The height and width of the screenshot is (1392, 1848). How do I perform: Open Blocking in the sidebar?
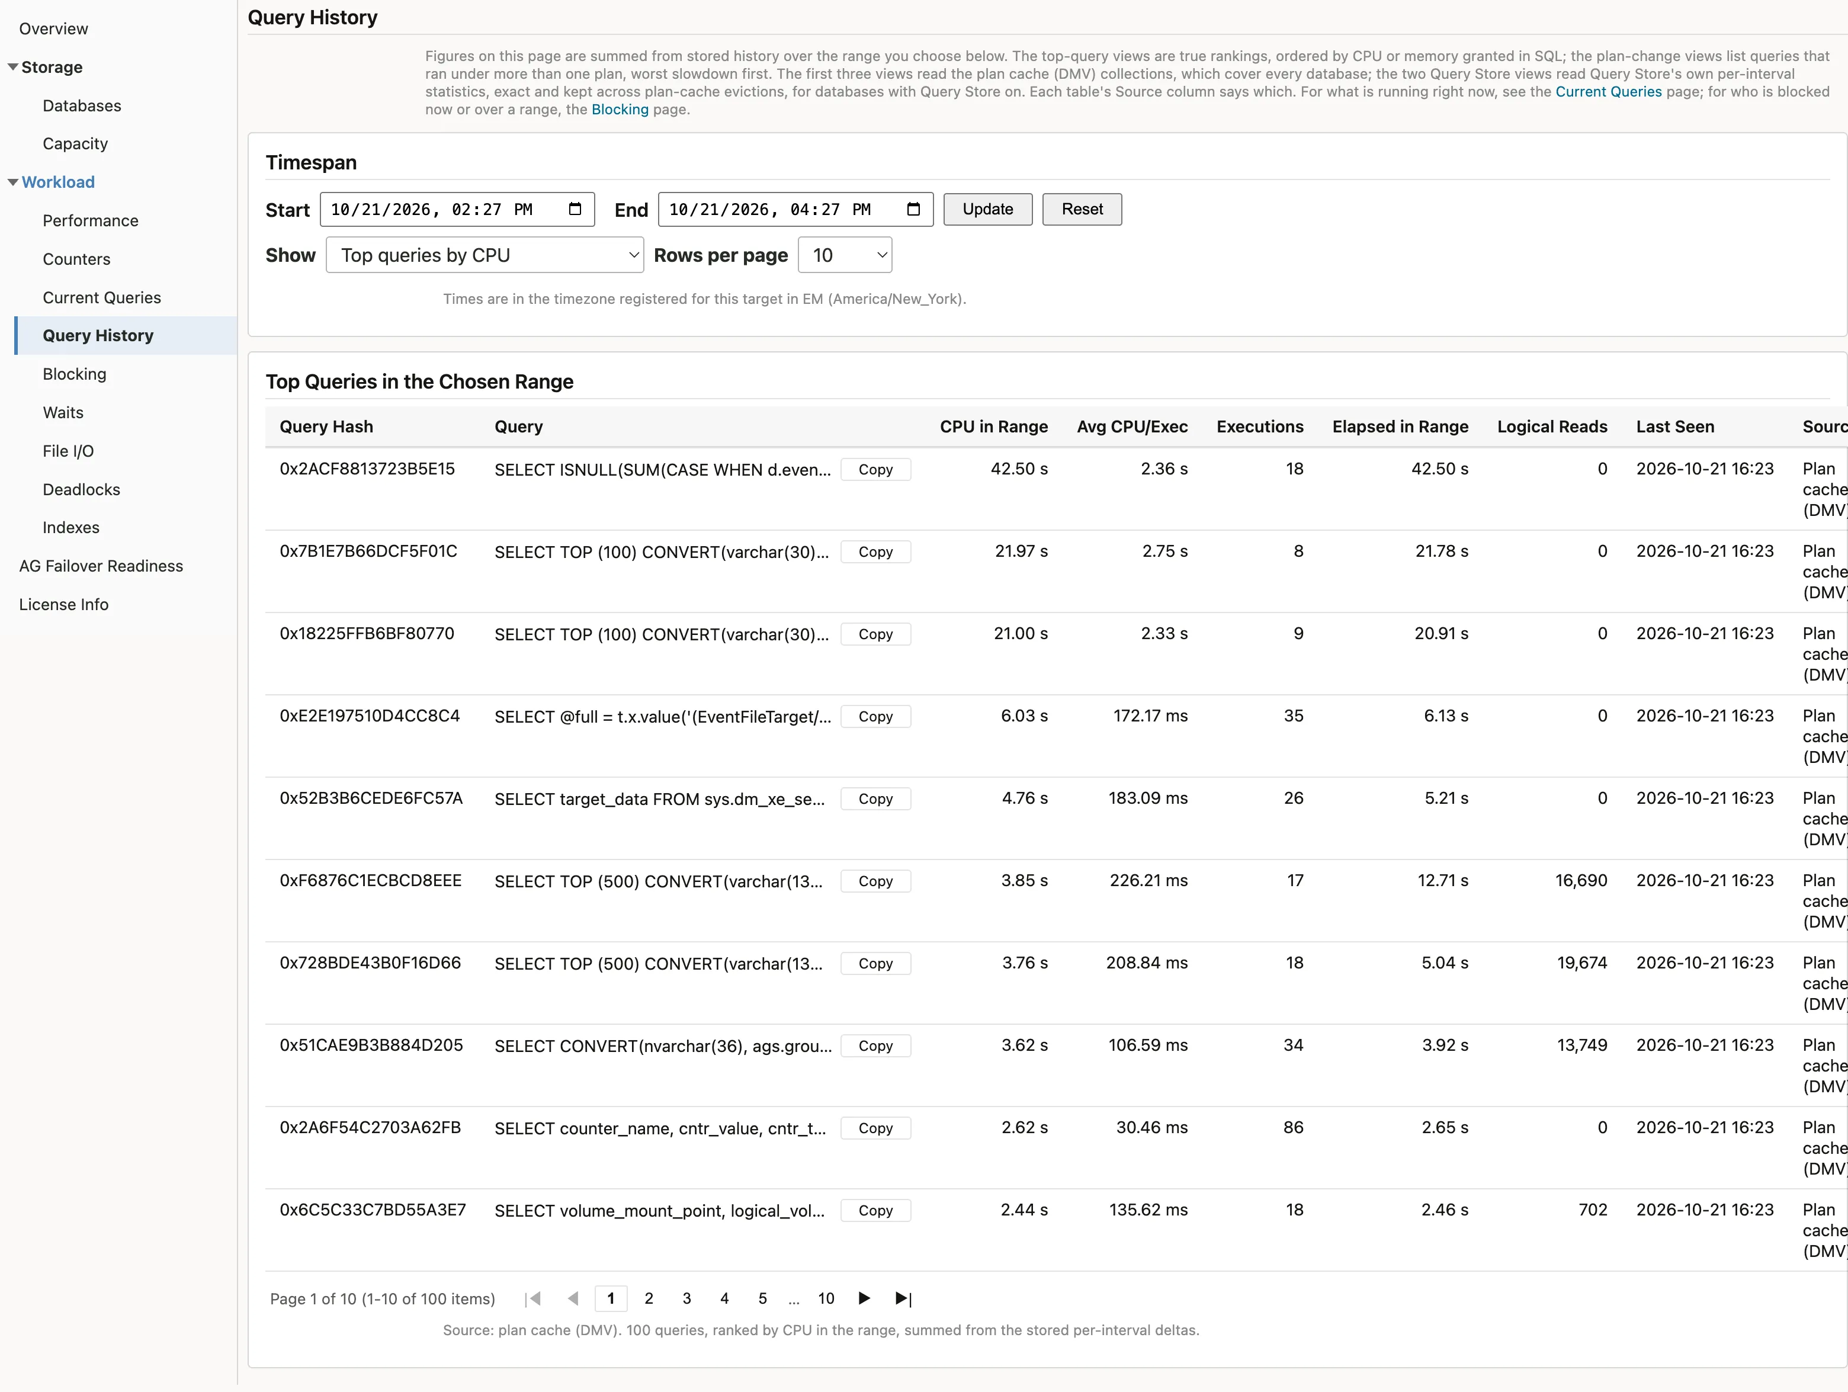click(75, 374)
